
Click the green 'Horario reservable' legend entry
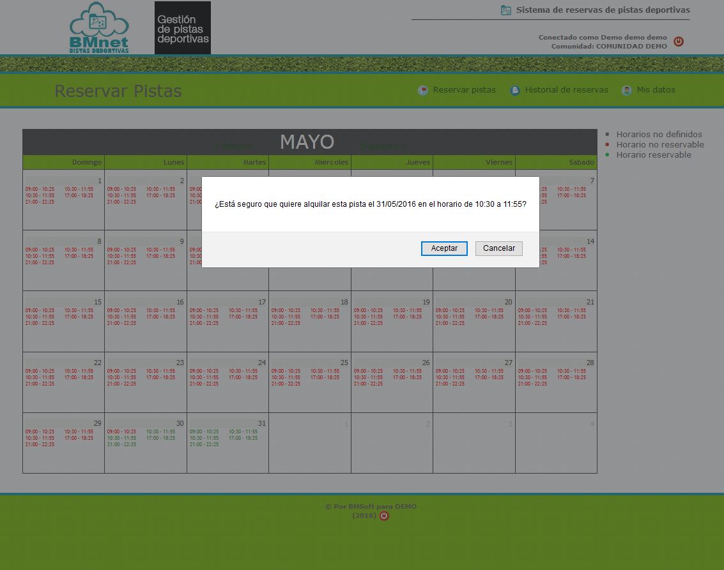pyautogui.click(x=653, y=155)
